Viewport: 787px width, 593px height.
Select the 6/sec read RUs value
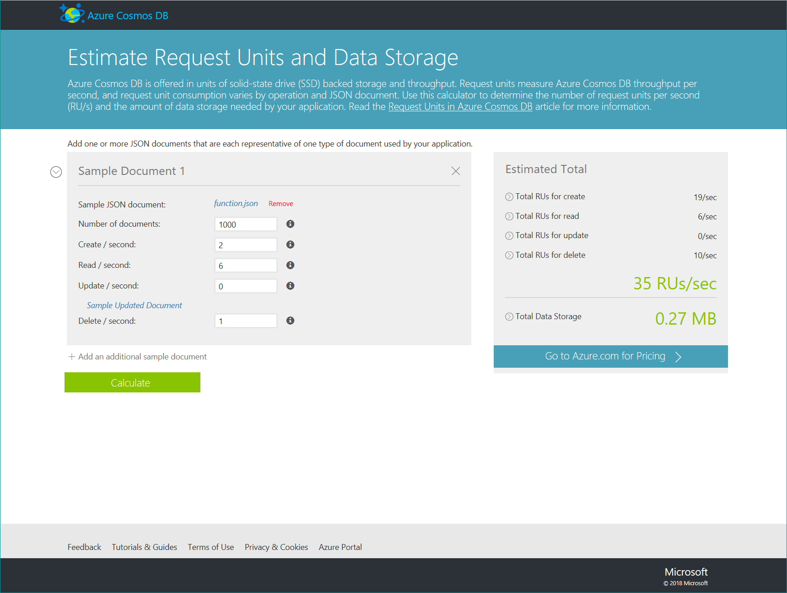click(707, 217)
